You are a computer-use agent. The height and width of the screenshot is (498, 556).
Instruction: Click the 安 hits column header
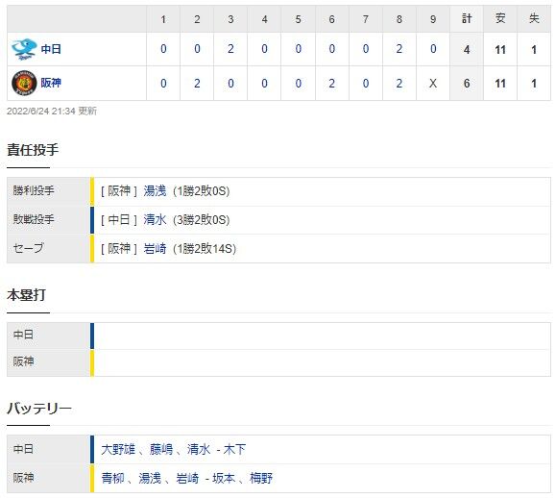click(500, 19)
